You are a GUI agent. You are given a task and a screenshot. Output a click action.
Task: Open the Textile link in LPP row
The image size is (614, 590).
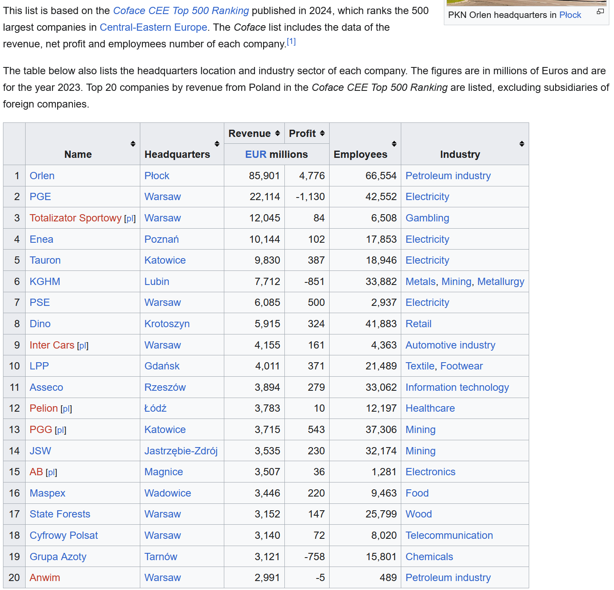coord(420,366)
